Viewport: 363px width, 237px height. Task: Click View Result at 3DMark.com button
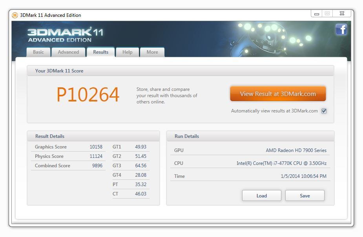tap(278, 94)
